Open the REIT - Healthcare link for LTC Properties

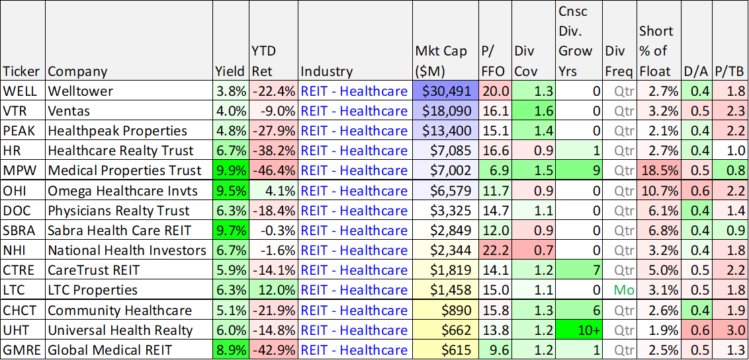pos(354,291)
